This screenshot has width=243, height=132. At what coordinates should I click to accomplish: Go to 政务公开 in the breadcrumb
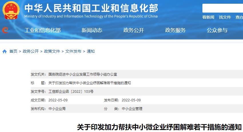(31, 51)
